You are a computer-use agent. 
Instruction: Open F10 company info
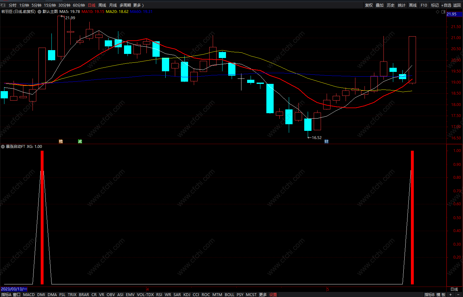click(x=424, y=5)
